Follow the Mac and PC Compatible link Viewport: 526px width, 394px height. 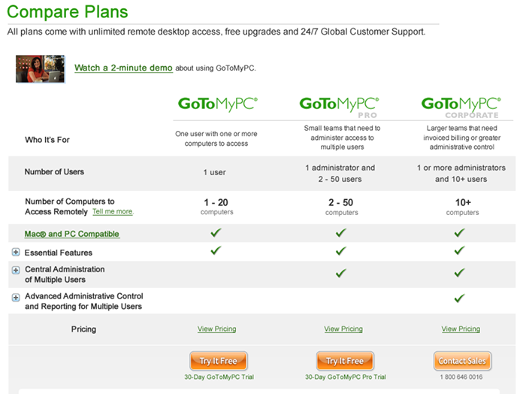pos(72,234)
